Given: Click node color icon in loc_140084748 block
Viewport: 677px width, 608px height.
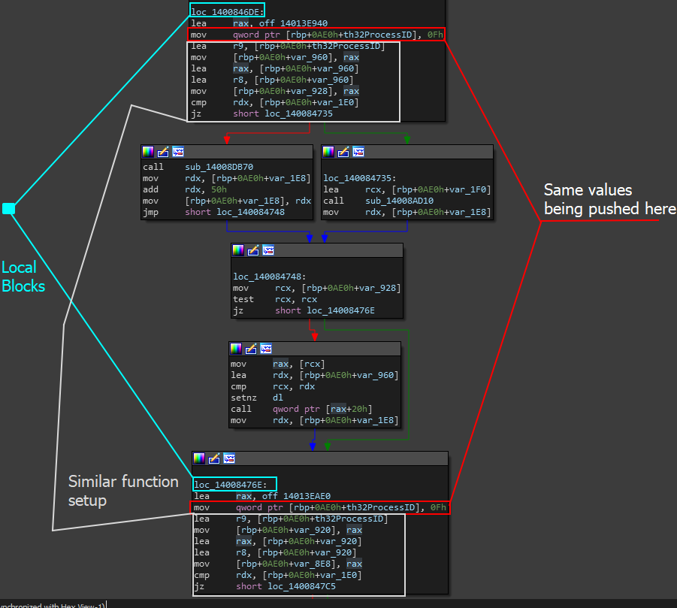Looking at the screenshot, I should tap(238, 250).
